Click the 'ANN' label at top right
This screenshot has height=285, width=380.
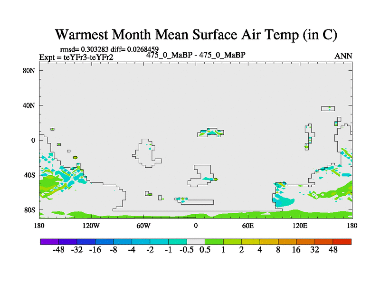(x=343, y=56)
